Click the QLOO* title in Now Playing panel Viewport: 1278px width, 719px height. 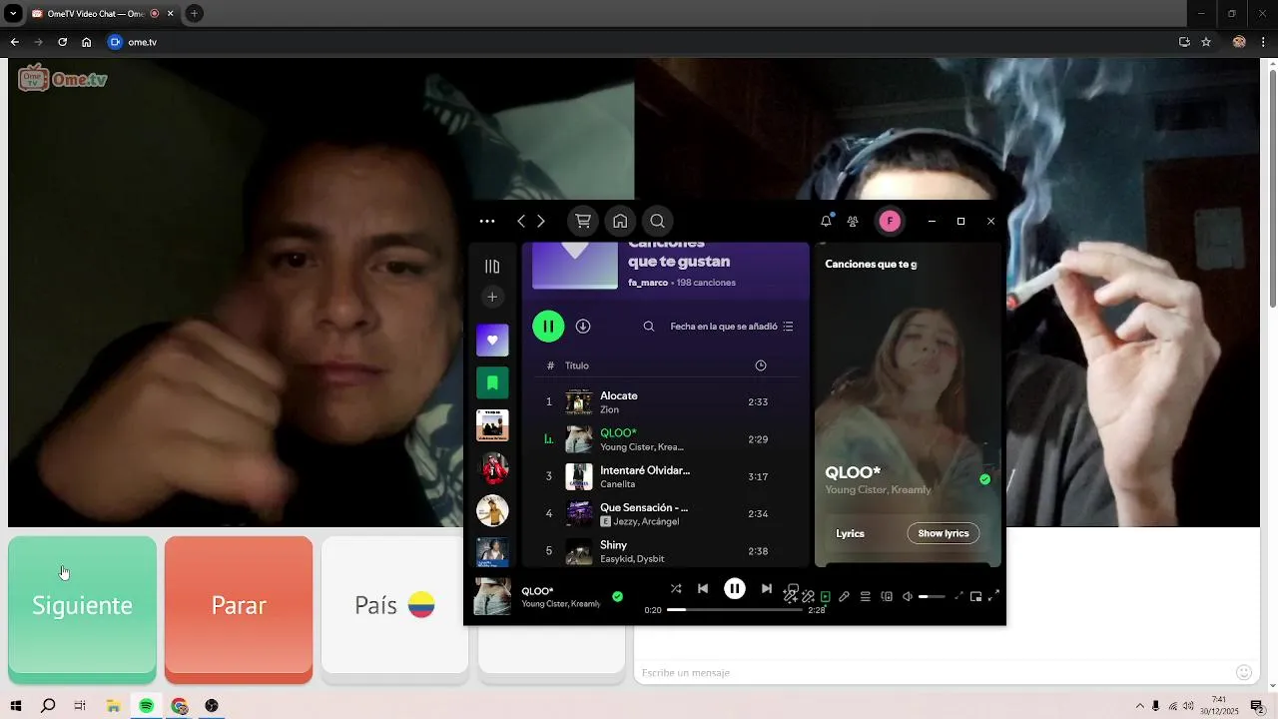pos(853,472)
